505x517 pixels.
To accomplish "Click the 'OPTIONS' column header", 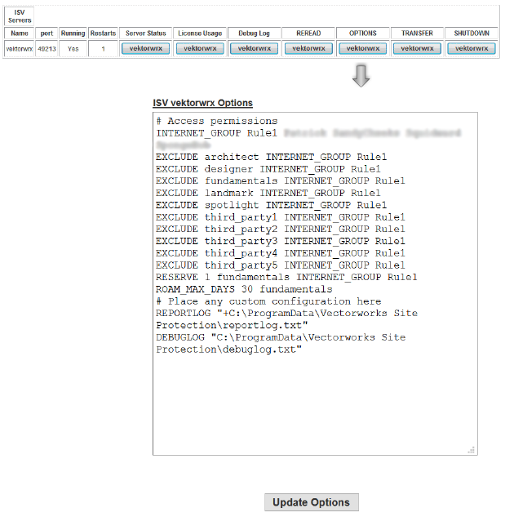I will [363, 33].
